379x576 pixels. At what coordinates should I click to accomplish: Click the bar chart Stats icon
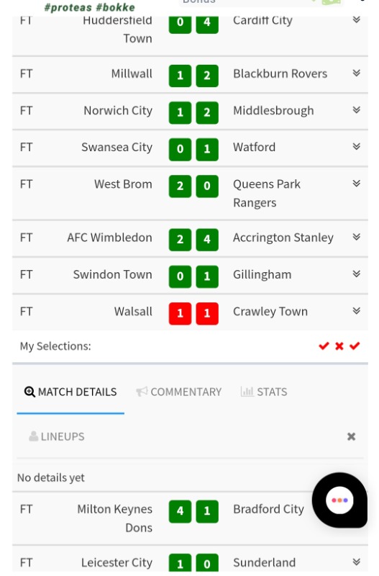click(247, 392)
